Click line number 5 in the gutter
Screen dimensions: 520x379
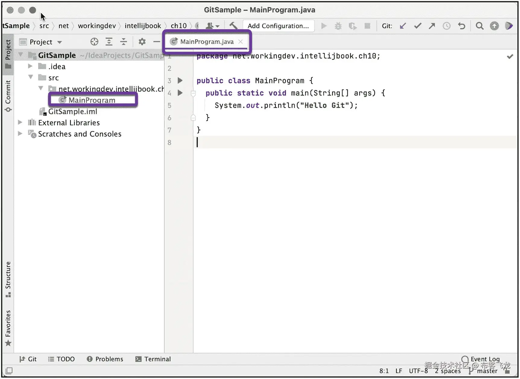point(169,106)
